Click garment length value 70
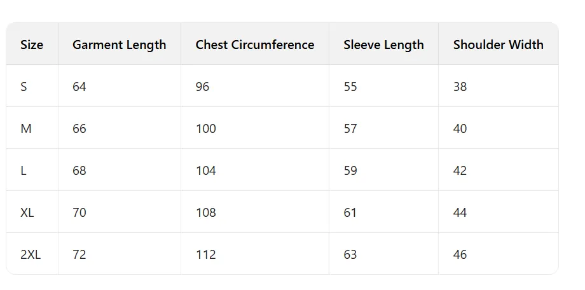Image resolution: width=585 pixels, height=290 pixels. pos(79,212)
